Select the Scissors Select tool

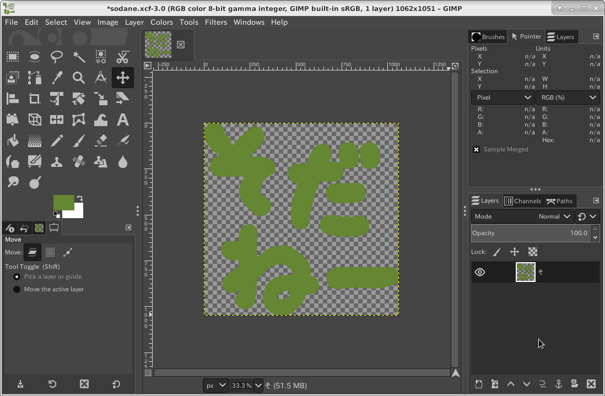click(123, 57)
